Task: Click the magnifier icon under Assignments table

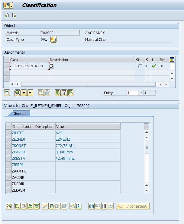Action: click(x=18, y=93)
